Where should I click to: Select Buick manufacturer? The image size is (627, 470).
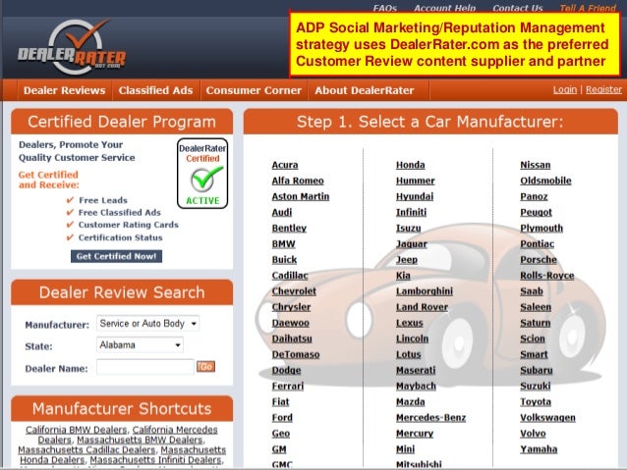284,260
